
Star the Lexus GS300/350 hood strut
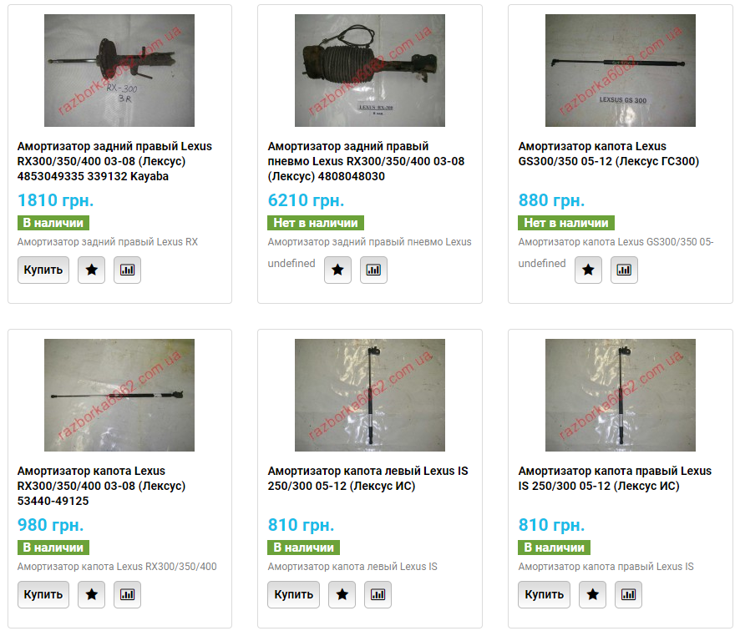click(589, 270)
